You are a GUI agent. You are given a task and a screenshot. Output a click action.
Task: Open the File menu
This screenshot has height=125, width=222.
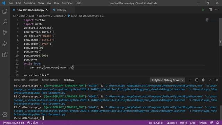tap(11, 3)
